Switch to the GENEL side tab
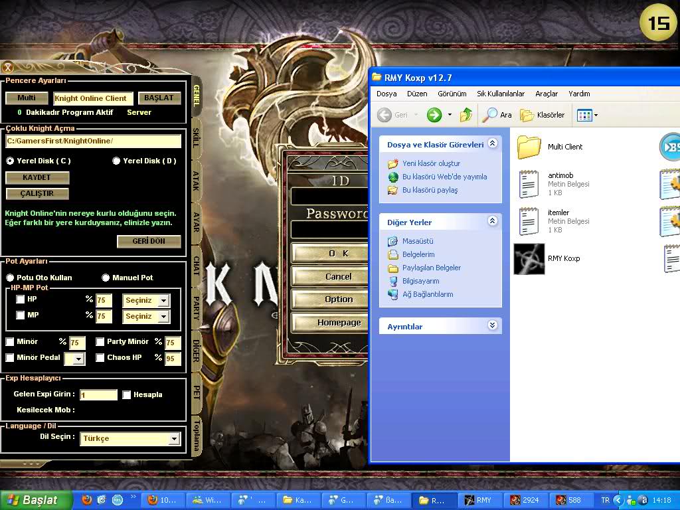The image size is (680, 510). pos(197,96)
